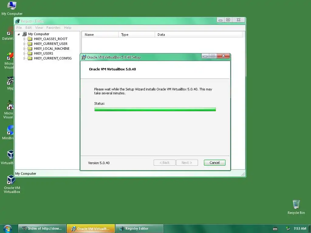Expand the HKEY_CLASSES_ROOT tree node
The width and height of the screenshot is (311, 233).
point(24,39)
